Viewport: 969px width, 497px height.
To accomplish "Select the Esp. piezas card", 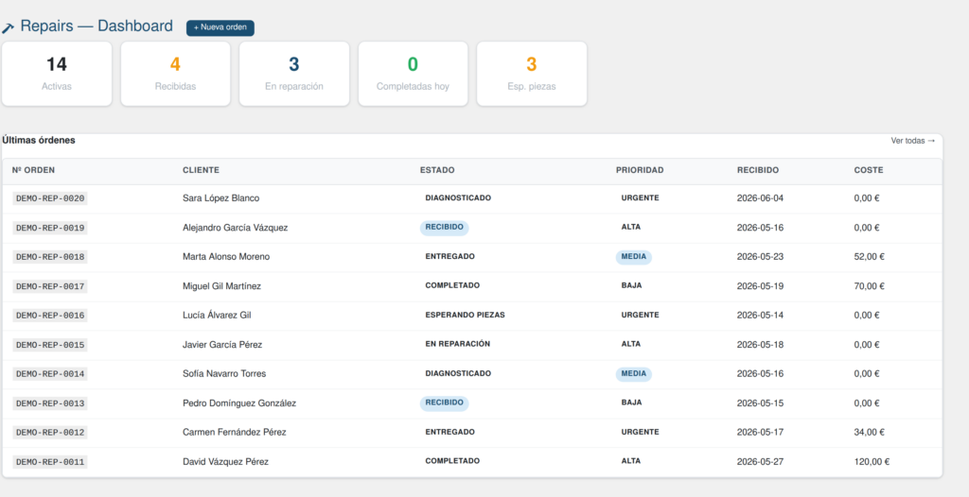I will [x=532, y=74].
